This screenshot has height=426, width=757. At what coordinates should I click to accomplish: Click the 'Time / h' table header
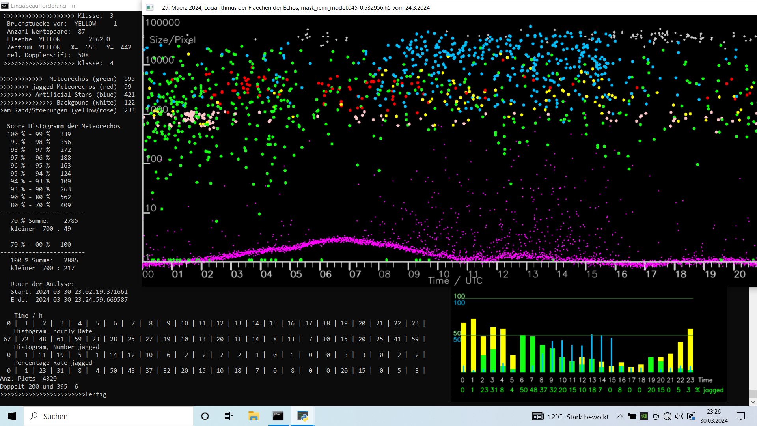[28, 316]
